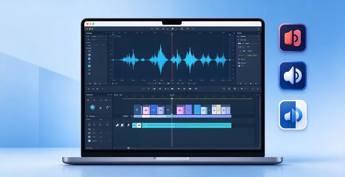Toggle the first checked checkbox in lower-left list

tap(89, 133)
